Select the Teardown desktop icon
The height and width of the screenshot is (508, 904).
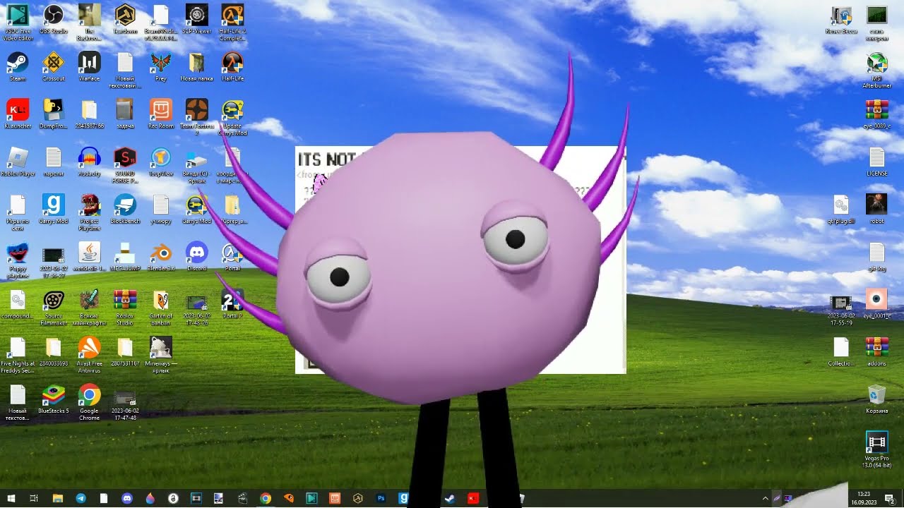coord(125,20)
